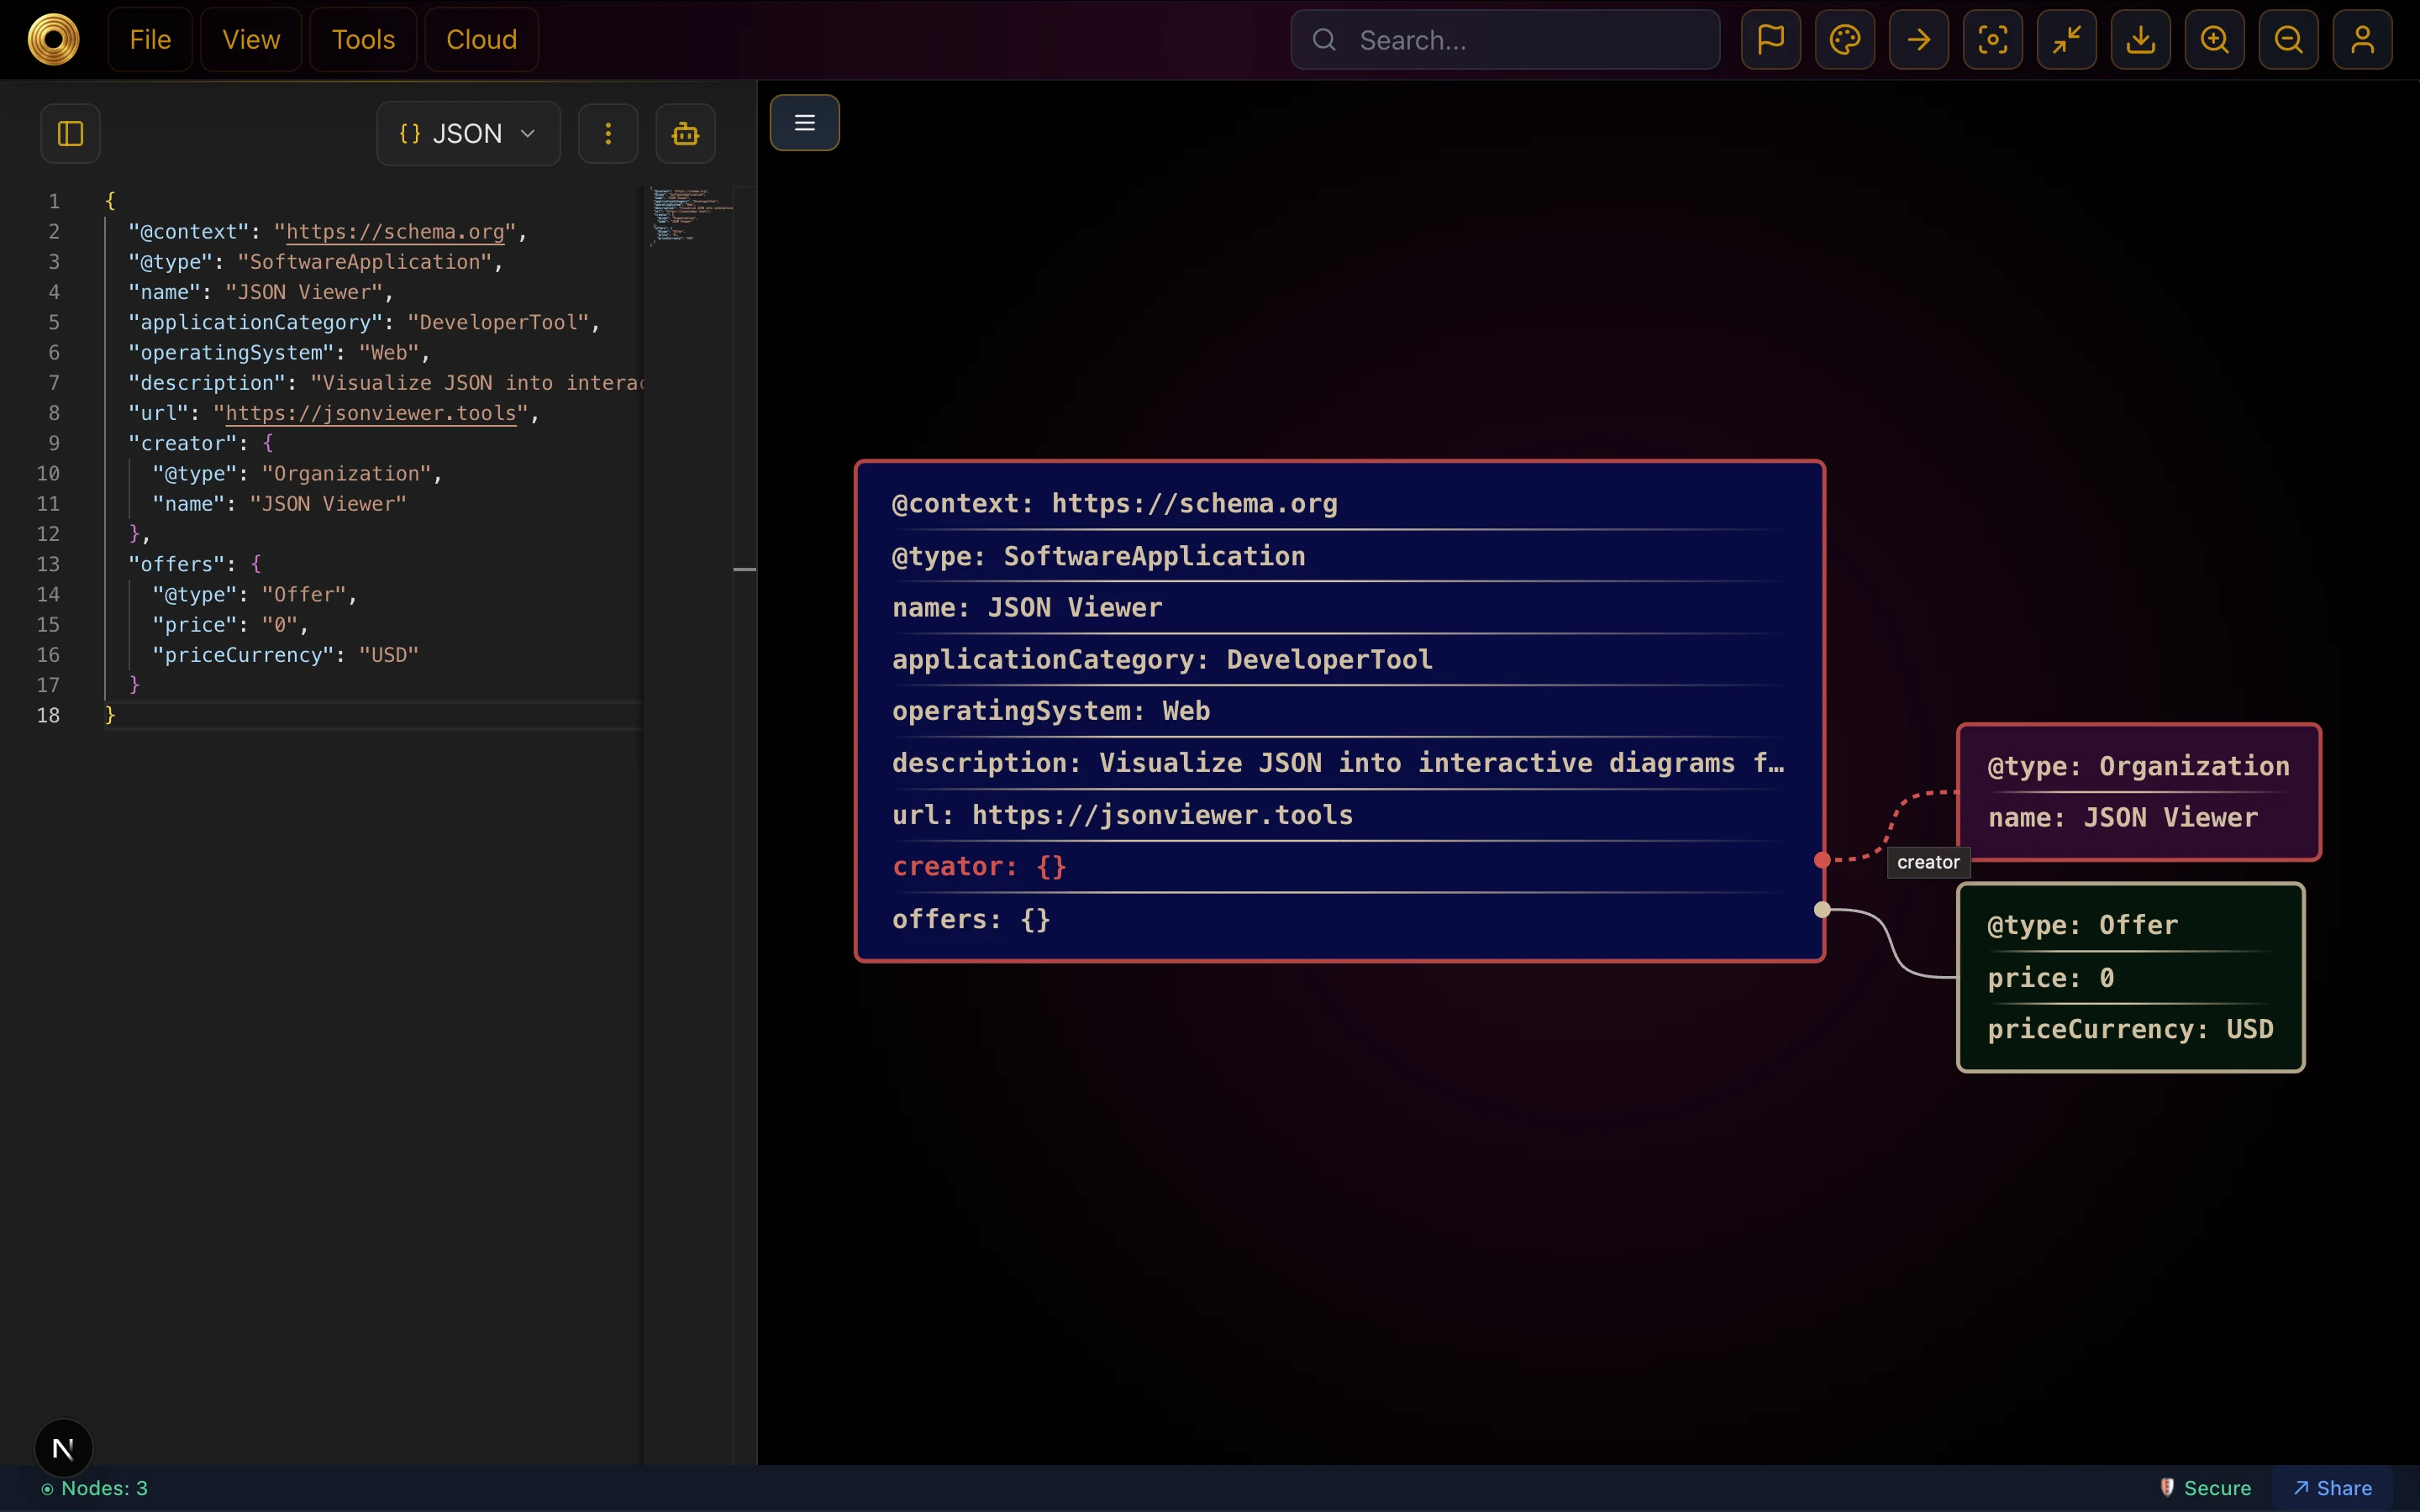This screenshot has height=1512, width=2420.
Task: Toggle the editor sidebar panel
Action: (x=69, y=133)
